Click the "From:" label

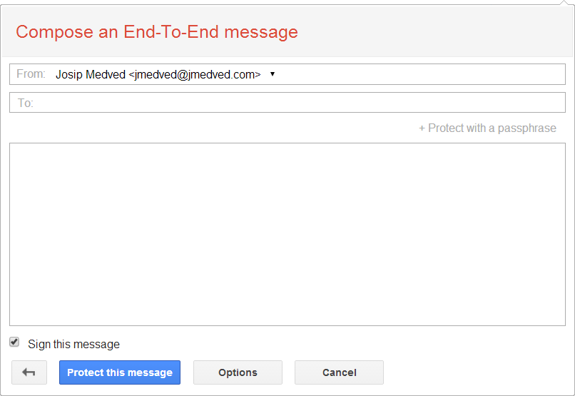point(31,74)
